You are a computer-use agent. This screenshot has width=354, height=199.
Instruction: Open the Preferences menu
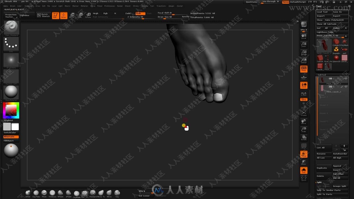click(x=110, y=6)
